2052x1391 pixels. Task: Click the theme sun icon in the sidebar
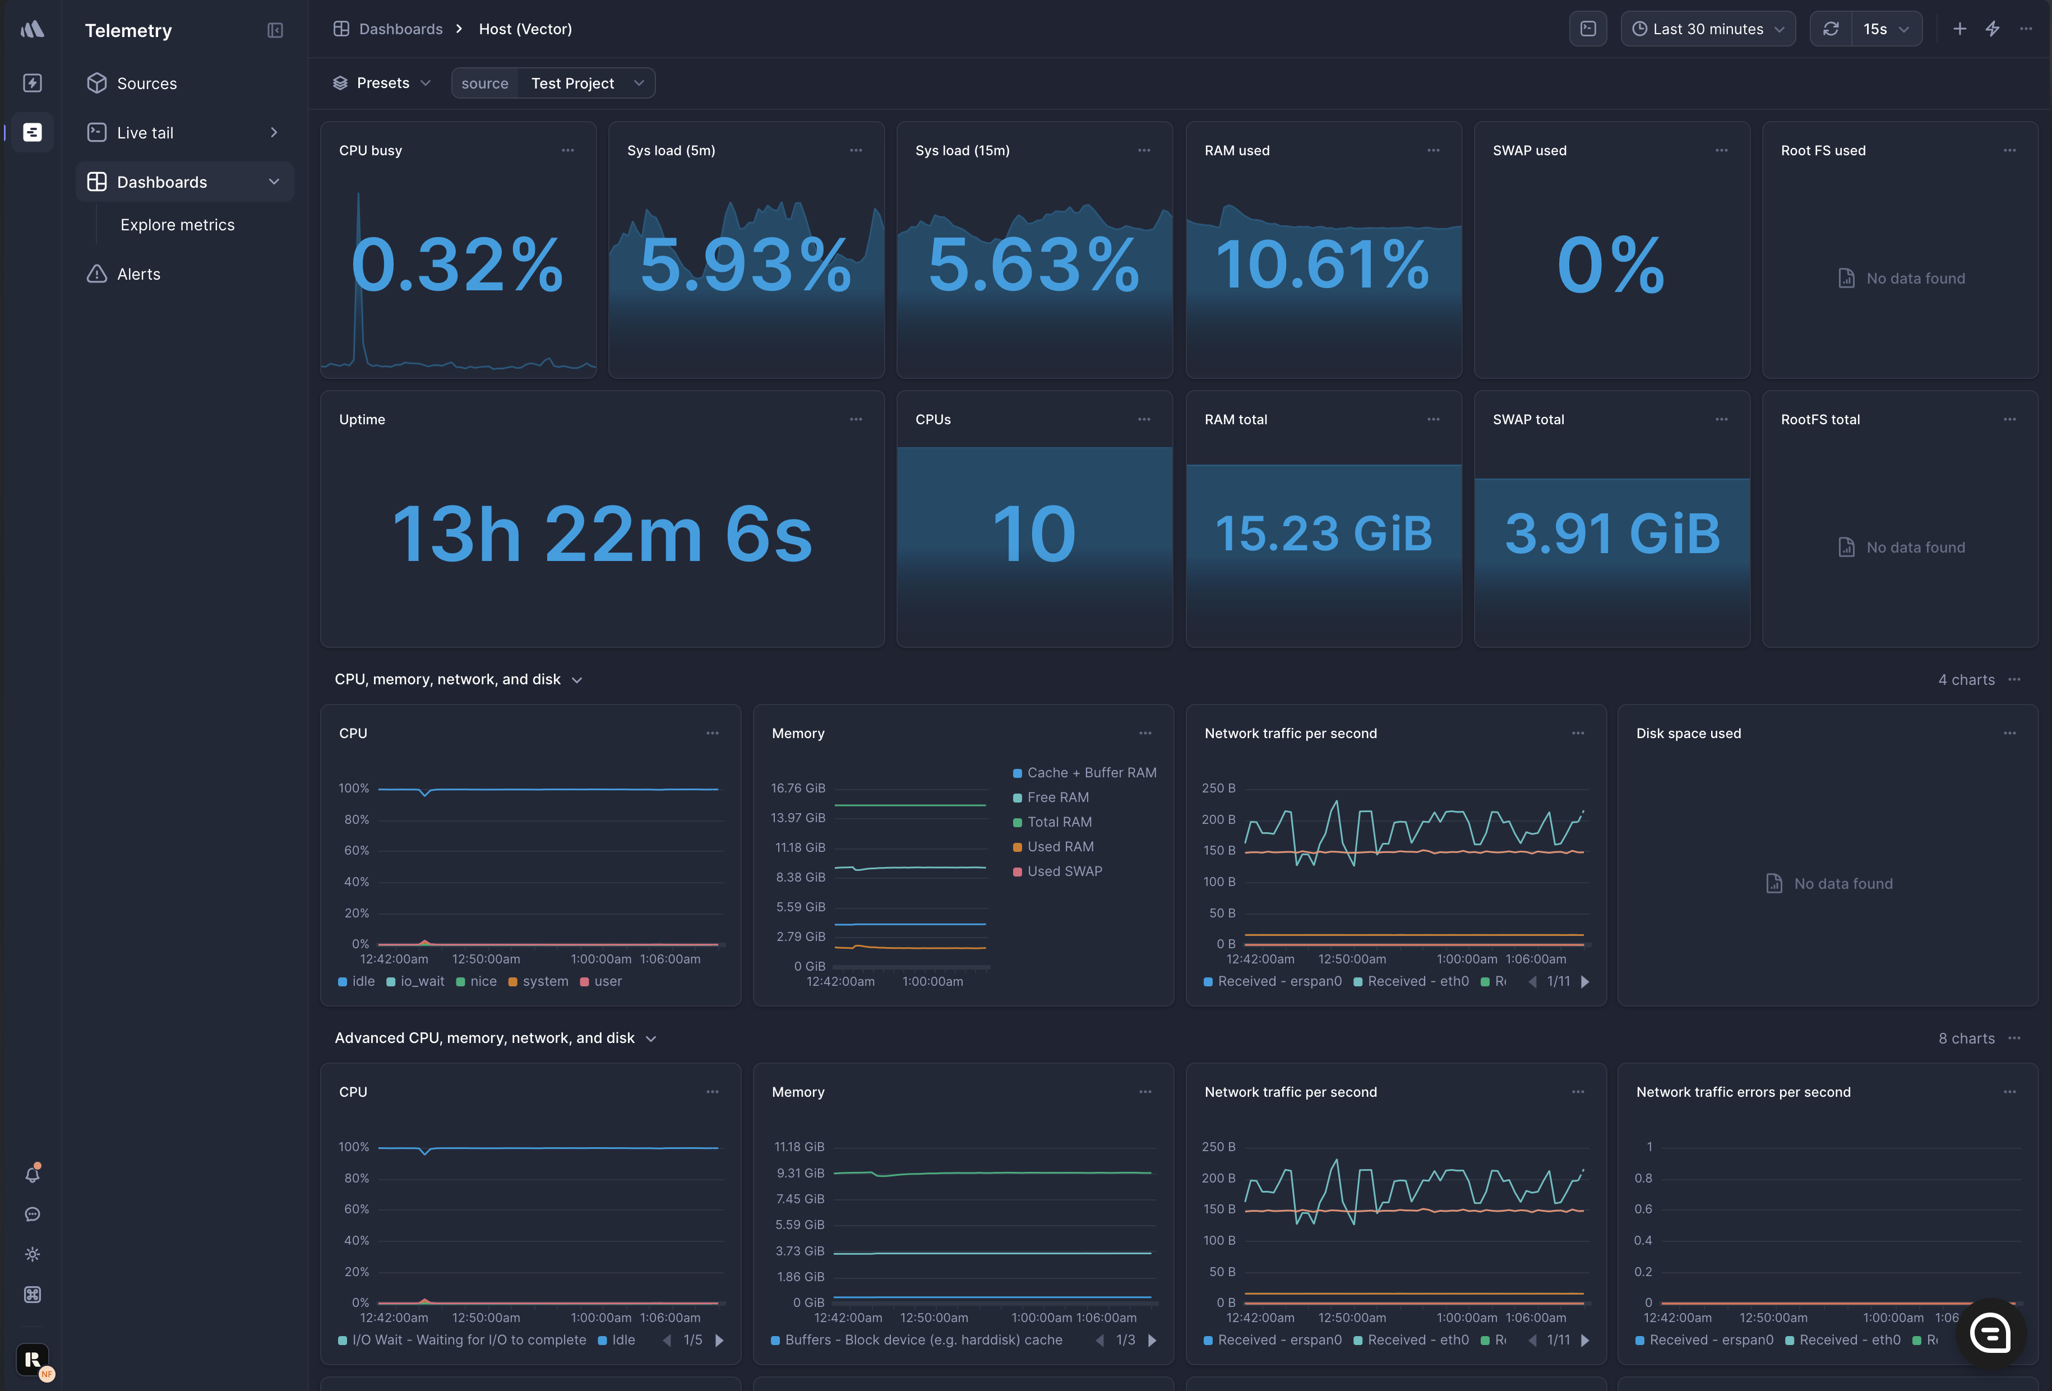click(x=33, y=1254)
